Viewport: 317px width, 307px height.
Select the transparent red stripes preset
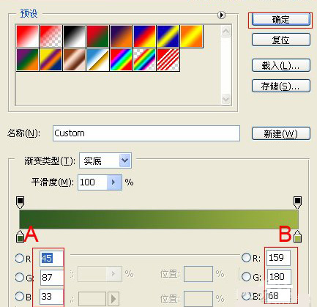coord(168,60)
